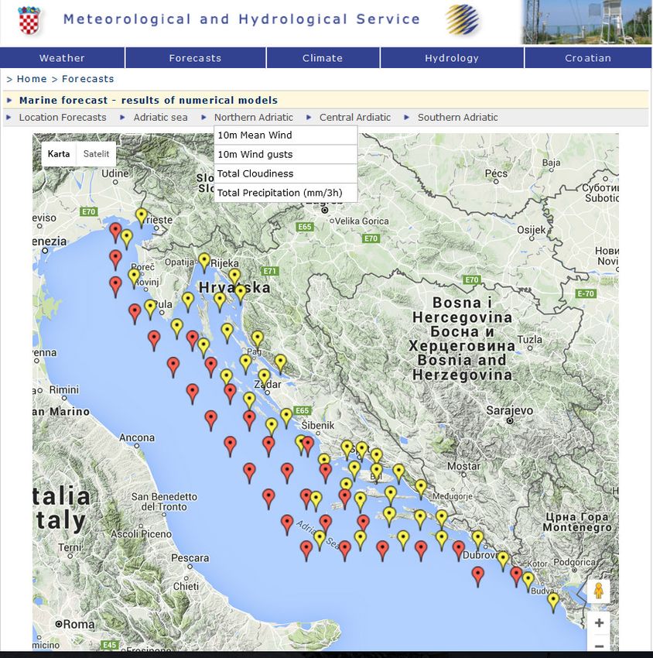Switch map to Satelit view
Image resolution: width=653 pixels, height=658 pixels.
pos(97,154)
